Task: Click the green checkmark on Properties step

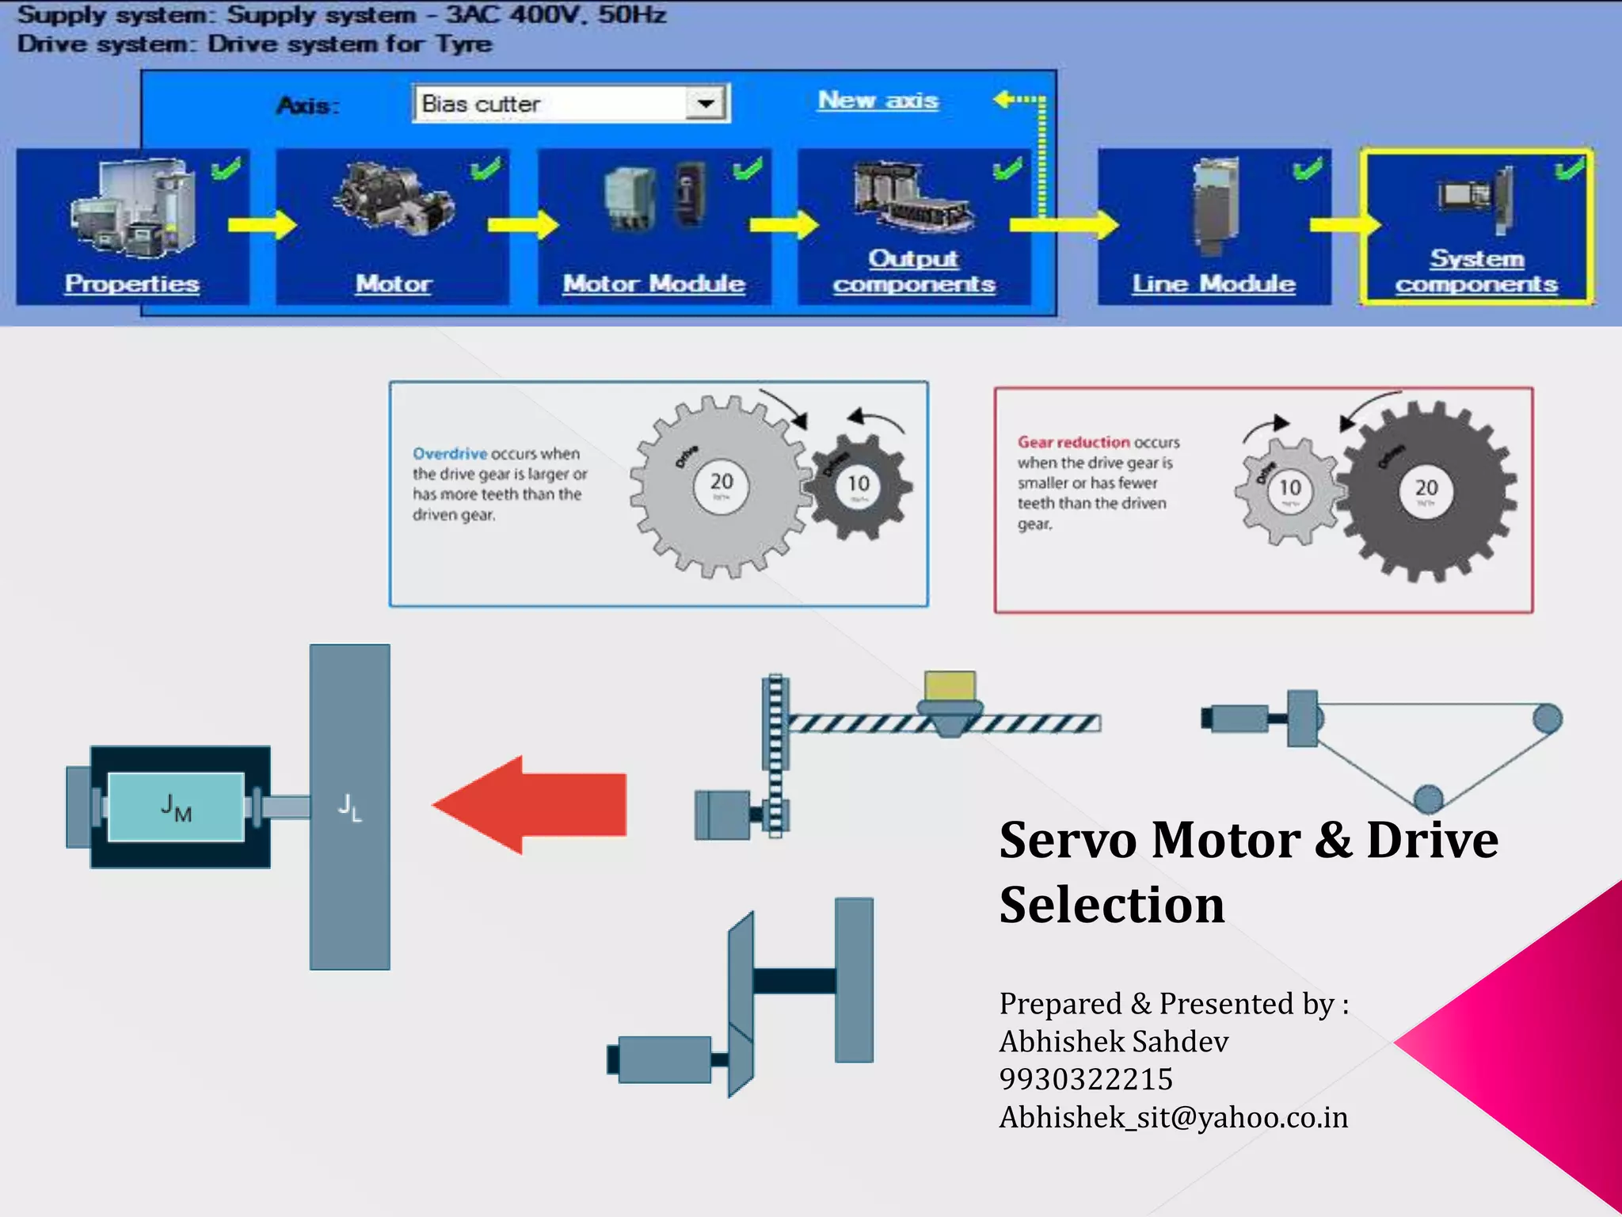Action: [x=226, y=168]
